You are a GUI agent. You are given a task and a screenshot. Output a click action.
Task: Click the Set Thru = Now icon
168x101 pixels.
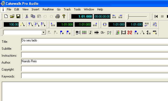click(x=120, y=17)
